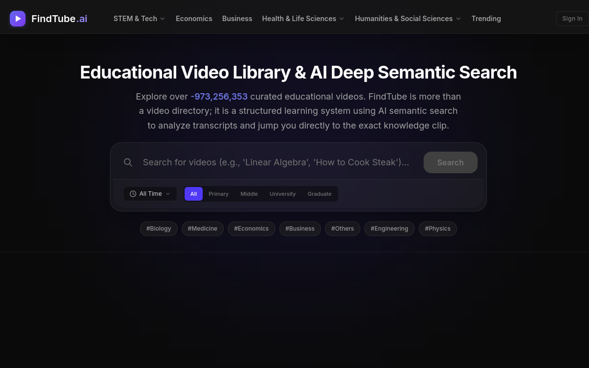Click the #Physics tag
The image size is (589, 368).
click(x=438, y=229)
